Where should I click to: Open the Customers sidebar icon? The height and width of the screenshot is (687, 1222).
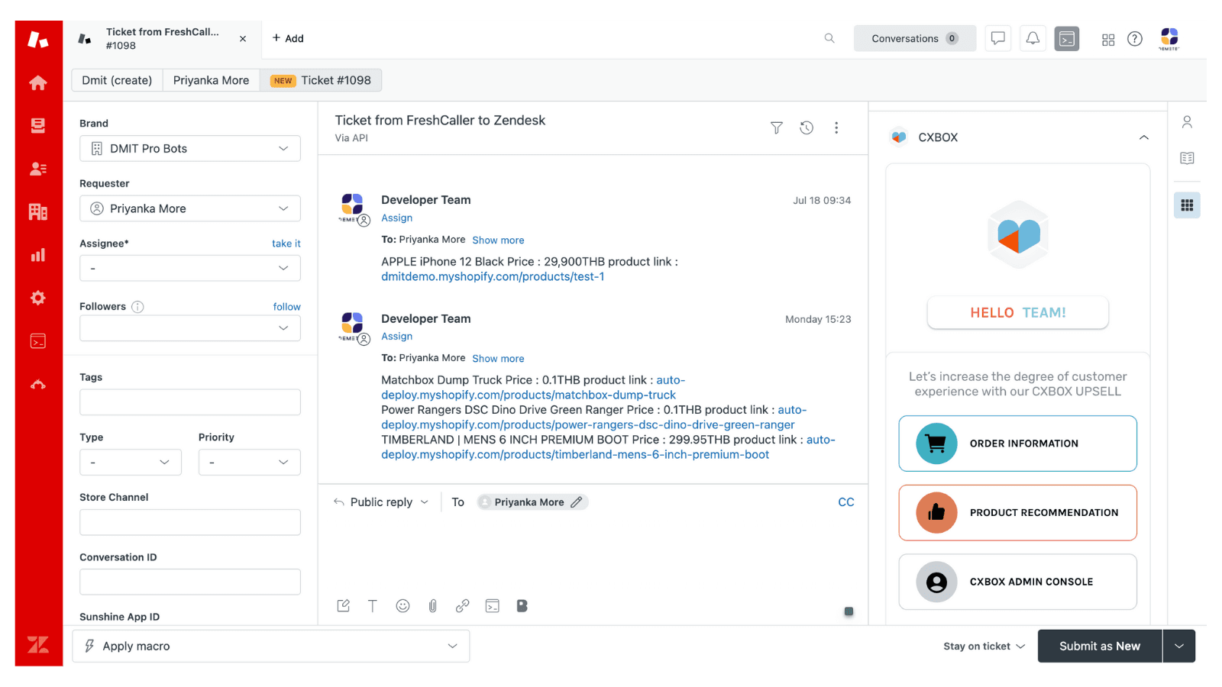[x=38, y=169]
